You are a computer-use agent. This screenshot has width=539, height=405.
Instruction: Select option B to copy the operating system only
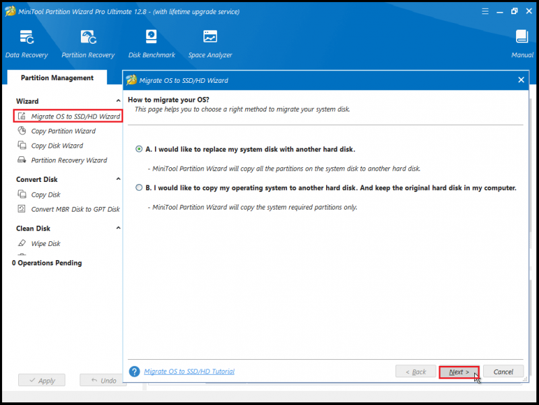tap(139, 188)
